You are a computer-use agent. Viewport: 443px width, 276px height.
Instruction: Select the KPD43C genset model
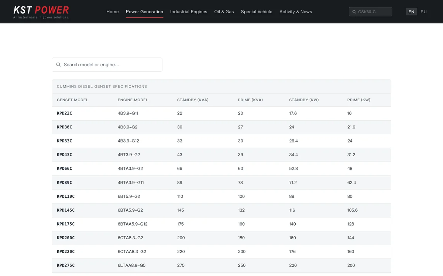(x=64, y=155)
